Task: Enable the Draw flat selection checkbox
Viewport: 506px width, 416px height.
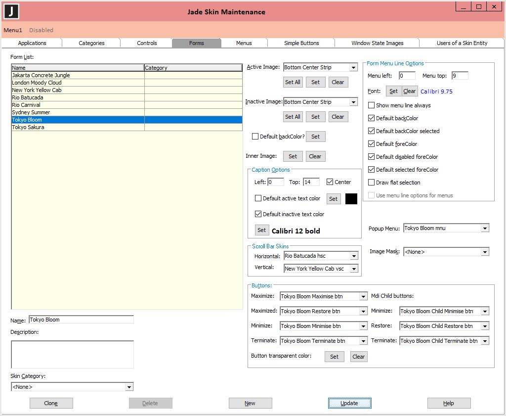Action: (372, 183)
